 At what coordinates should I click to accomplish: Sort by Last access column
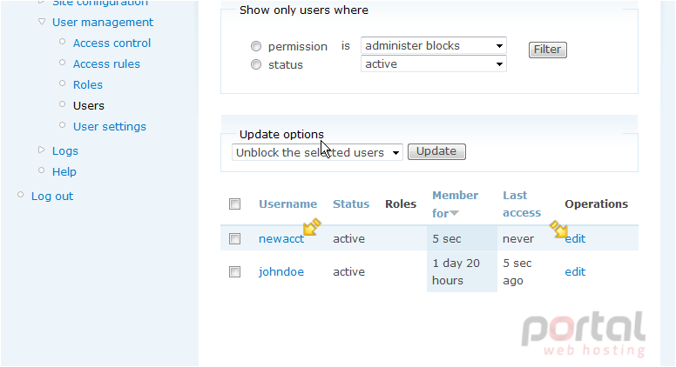click(x=522, y=204)
